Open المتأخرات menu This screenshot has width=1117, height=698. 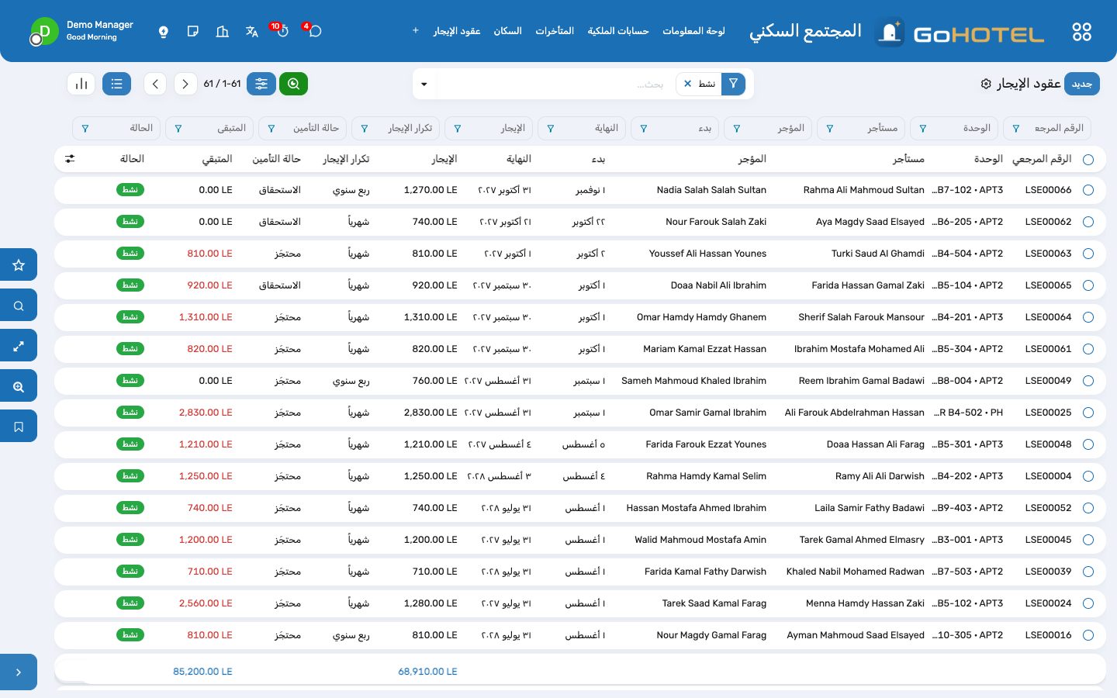click(x=555, y=31)
